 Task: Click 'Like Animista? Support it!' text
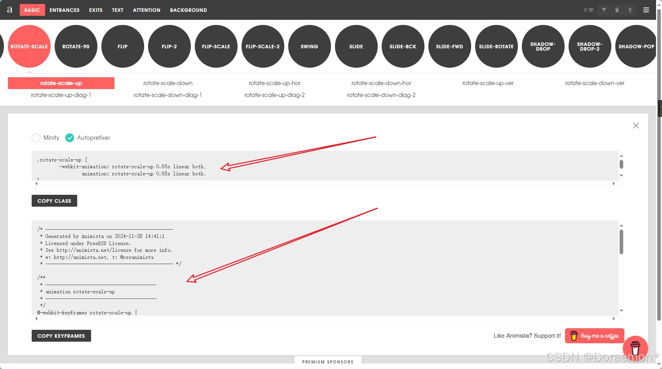point(527,336)
